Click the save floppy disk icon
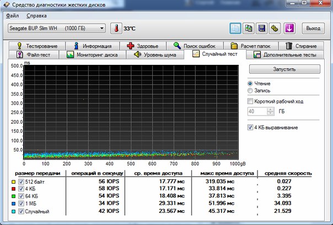This screenshot has width=333, height=225. click(x=262, y=28)
